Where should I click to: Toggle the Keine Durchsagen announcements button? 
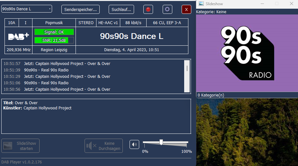click(104, 146)
